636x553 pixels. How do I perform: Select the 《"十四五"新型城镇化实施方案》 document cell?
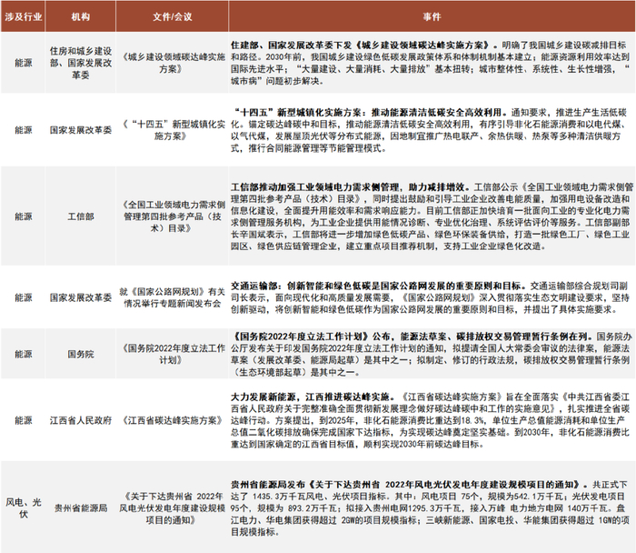(x=172, y=130)
